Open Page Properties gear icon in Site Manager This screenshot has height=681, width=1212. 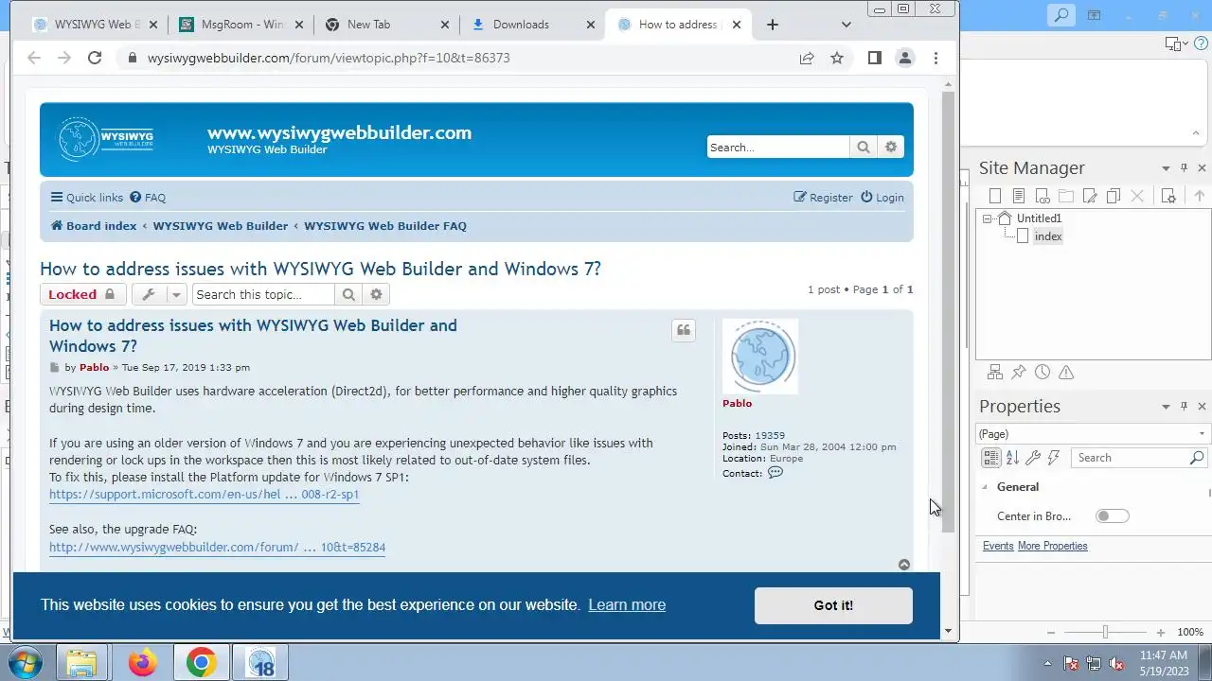(1168, 196)
